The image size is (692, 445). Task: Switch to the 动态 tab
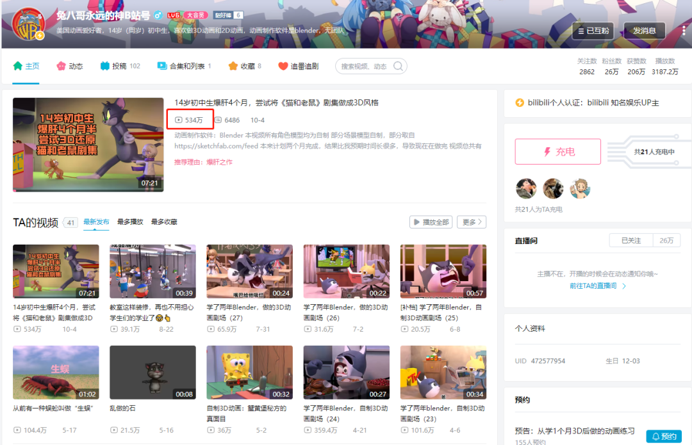70,66
